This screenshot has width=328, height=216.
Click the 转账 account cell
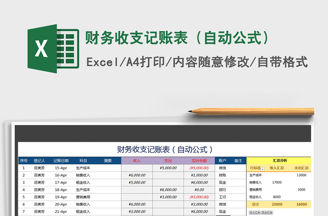222,175
